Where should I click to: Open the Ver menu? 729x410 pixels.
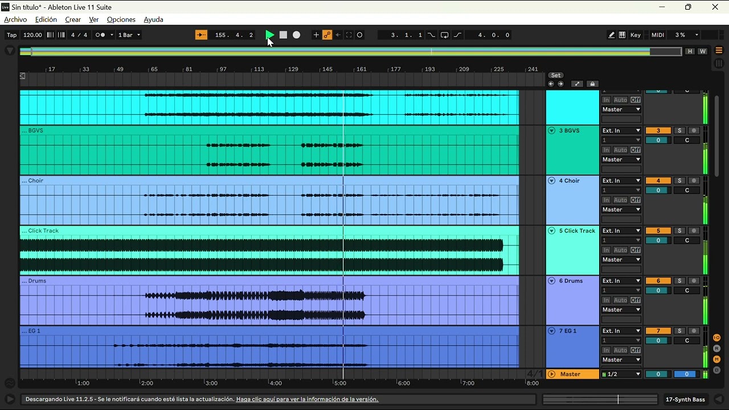click(94, 19)
